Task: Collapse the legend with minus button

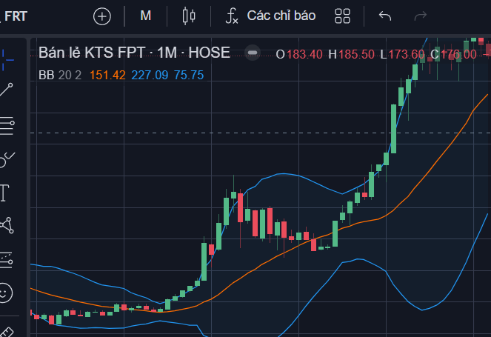Action: [253, 53]
